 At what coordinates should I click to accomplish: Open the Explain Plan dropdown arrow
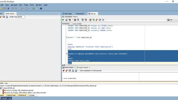72,20
